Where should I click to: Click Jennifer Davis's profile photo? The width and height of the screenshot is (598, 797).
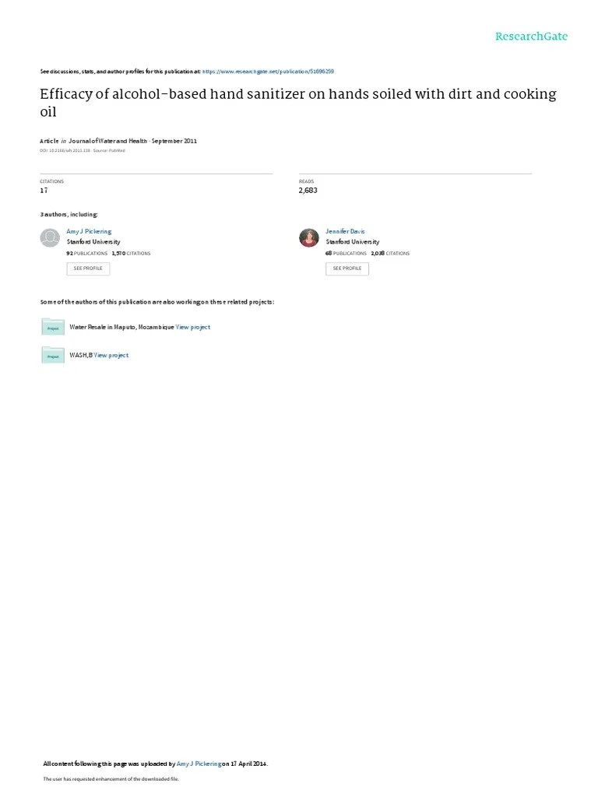[308, 238]
